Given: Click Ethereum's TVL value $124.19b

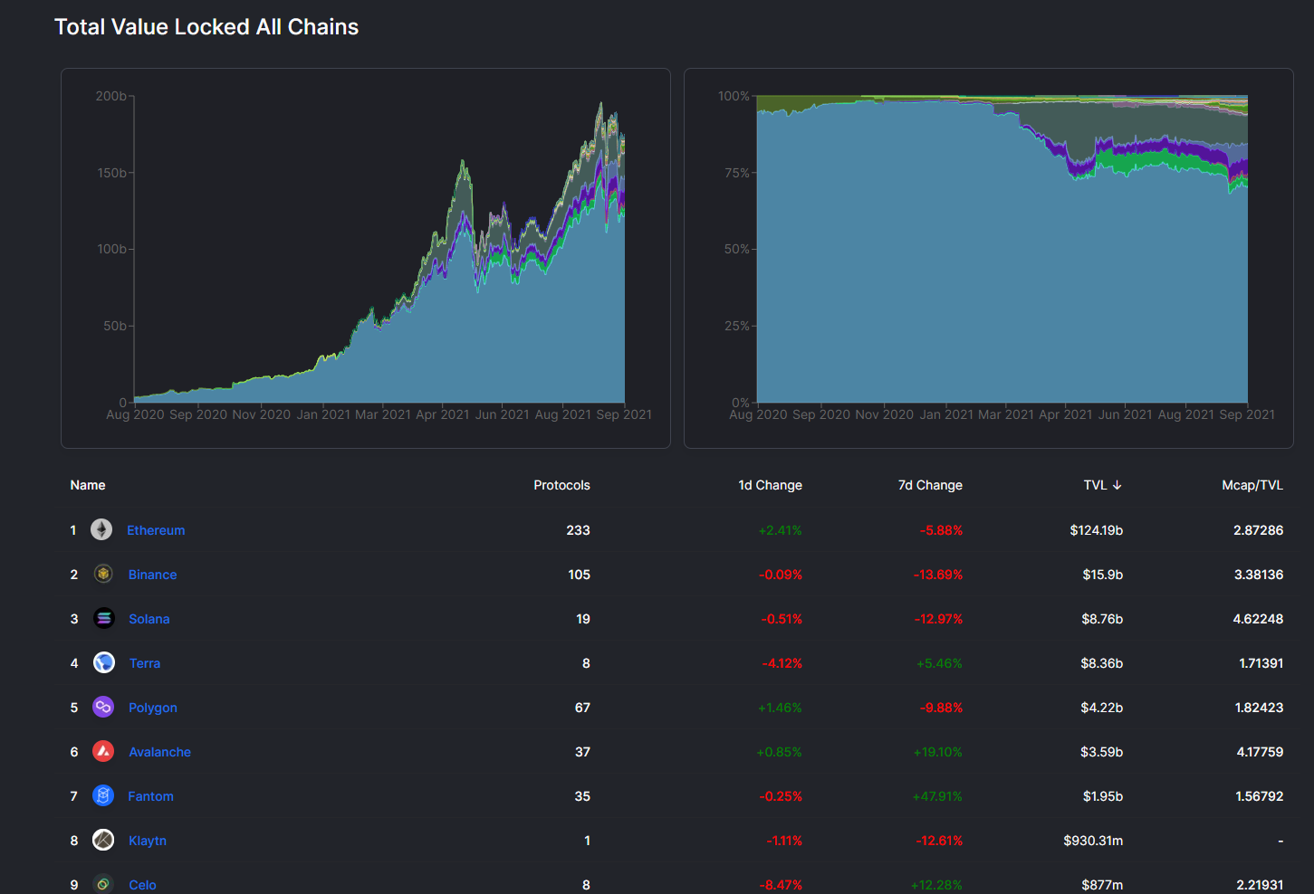Looking at the screenshot, I should 1096,530.
